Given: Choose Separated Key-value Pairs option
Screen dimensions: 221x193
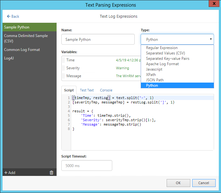Looking at the screenshot, I should point(177,59).
